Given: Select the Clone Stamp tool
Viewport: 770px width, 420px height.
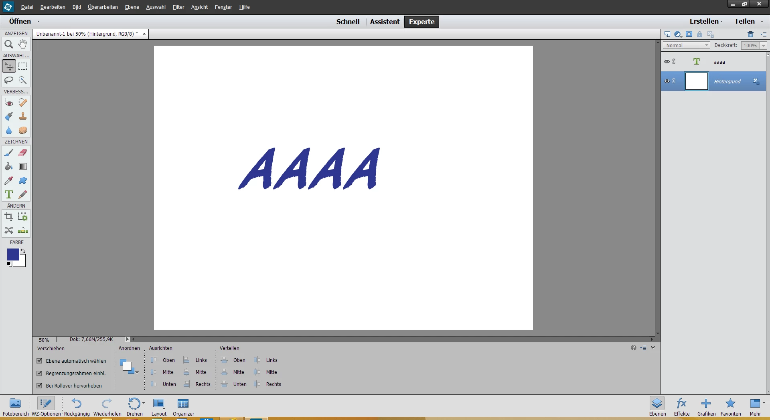Looking at the screenshot, I should point(23,116).
